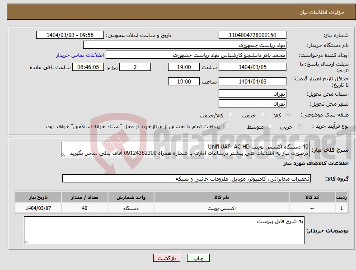This screenshot has width=356, height=270.
Task: Click the price validity time 19:00 field
Action: (x=184, y=81)
